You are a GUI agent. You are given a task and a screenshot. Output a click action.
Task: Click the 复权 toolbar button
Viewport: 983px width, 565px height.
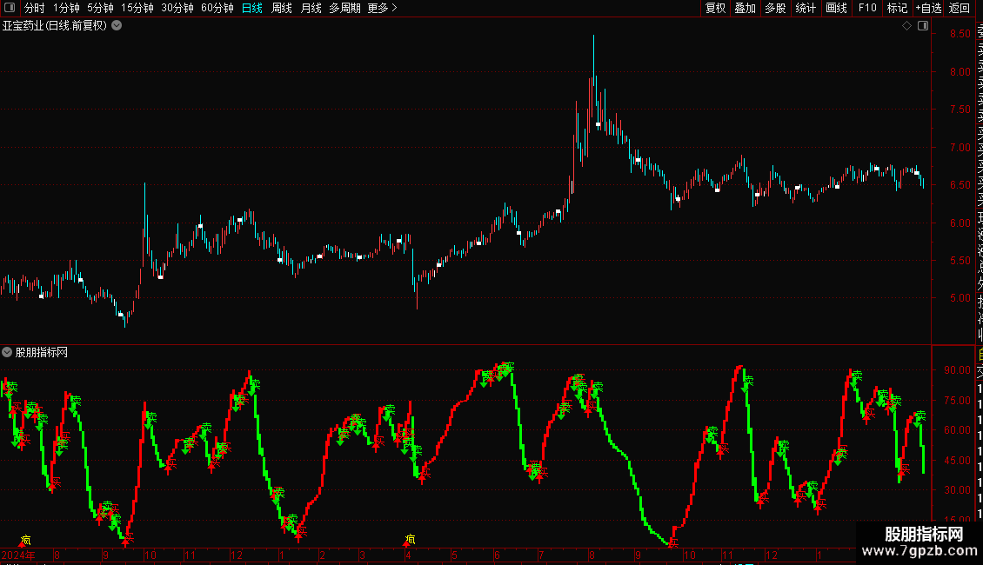715,8
